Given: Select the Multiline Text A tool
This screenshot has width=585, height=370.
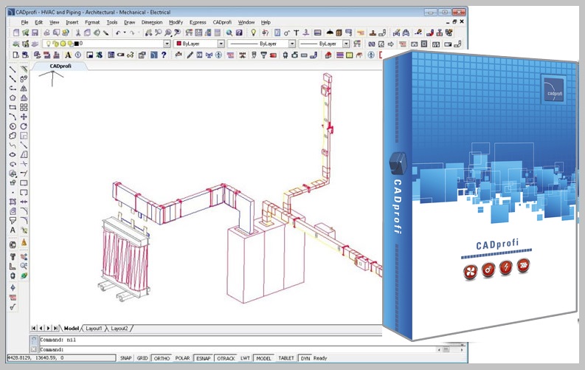Looking at the screenshot, I should click(13, 230).
